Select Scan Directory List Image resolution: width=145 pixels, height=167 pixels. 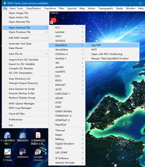click(x=25, y=79)
